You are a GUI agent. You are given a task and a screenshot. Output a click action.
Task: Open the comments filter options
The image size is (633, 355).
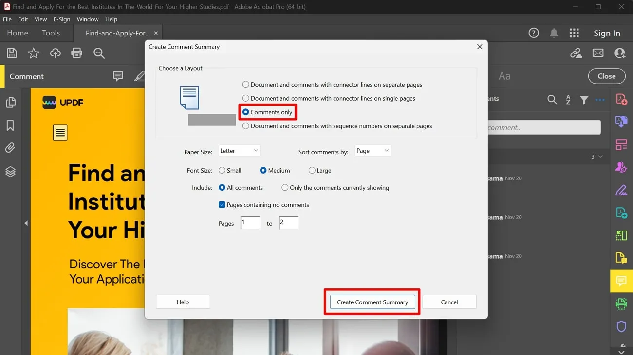click(584, 99)
